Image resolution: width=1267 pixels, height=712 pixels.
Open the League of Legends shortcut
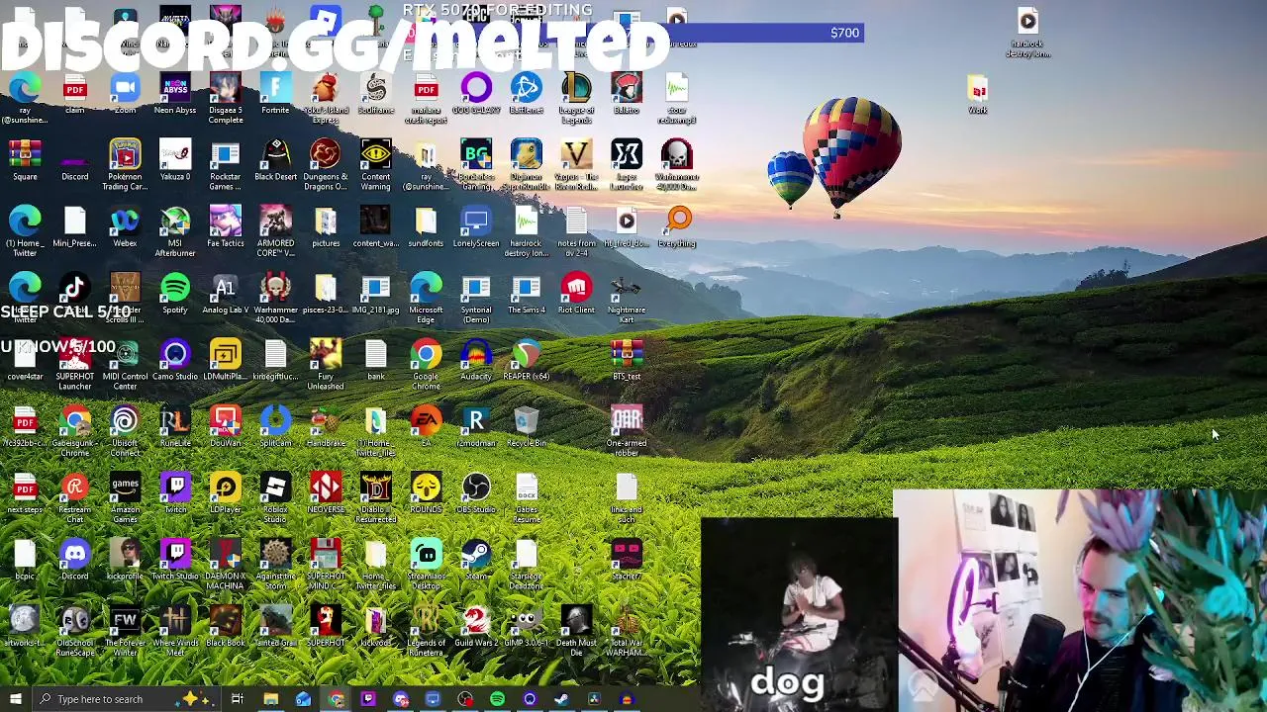pos(576,89)
